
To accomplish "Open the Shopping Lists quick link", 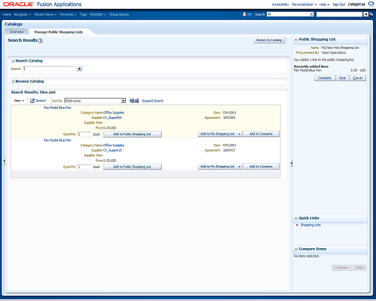I will (x=311, y=225).
